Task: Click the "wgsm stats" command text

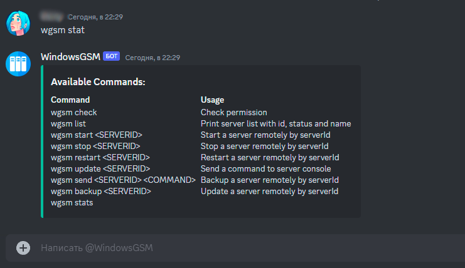Action: 72,202
